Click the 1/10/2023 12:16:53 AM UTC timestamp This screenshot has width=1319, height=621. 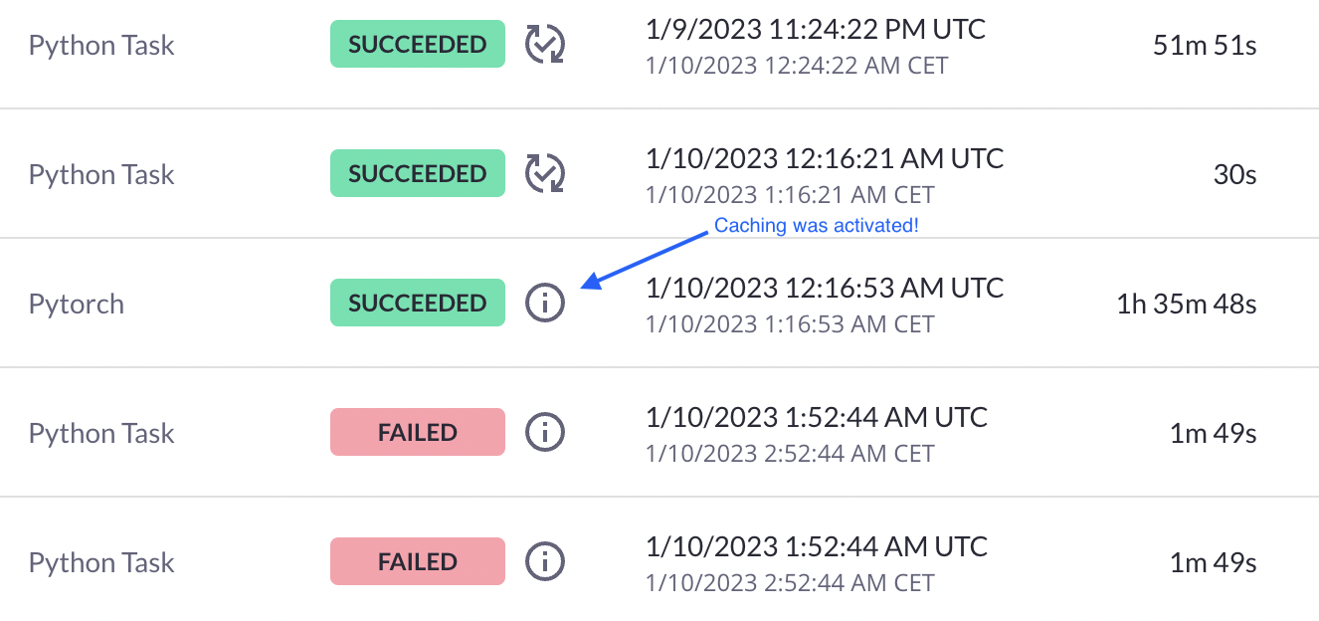[824, 288]
